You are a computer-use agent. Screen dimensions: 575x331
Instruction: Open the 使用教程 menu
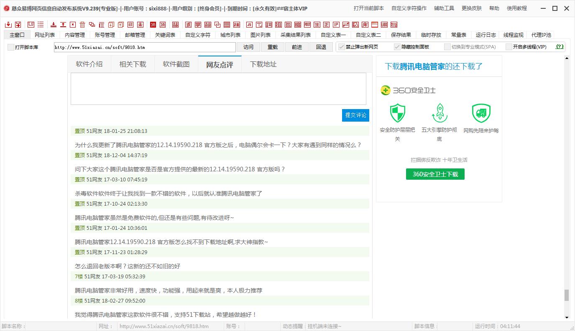[517, 8]
